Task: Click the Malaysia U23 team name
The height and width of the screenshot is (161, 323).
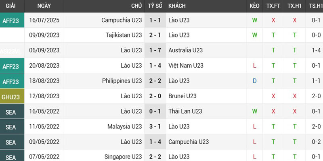Action: [x=125, y=127]
